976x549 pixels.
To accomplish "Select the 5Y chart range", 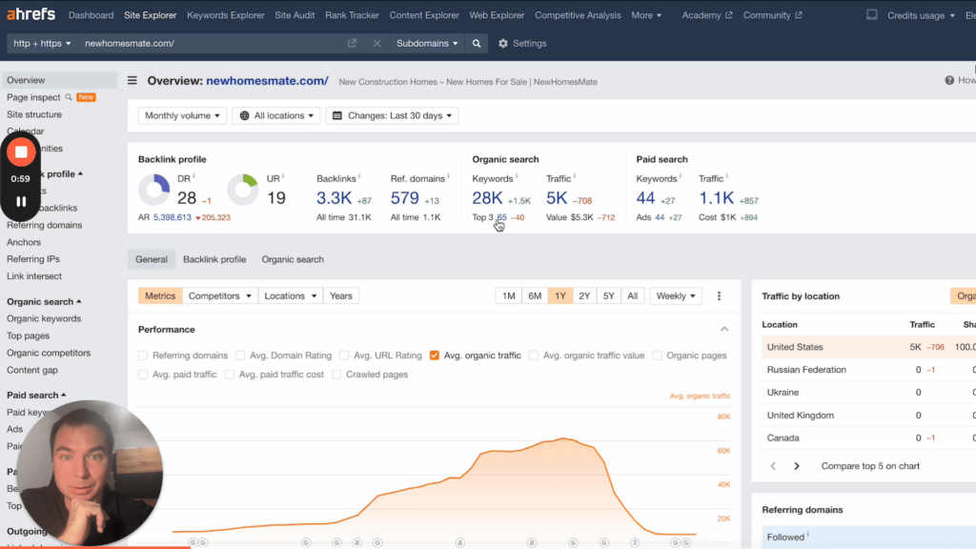I will coord(608,295).
